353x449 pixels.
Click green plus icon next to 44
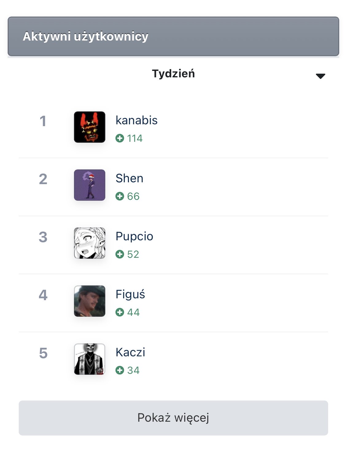pos(120,312)
